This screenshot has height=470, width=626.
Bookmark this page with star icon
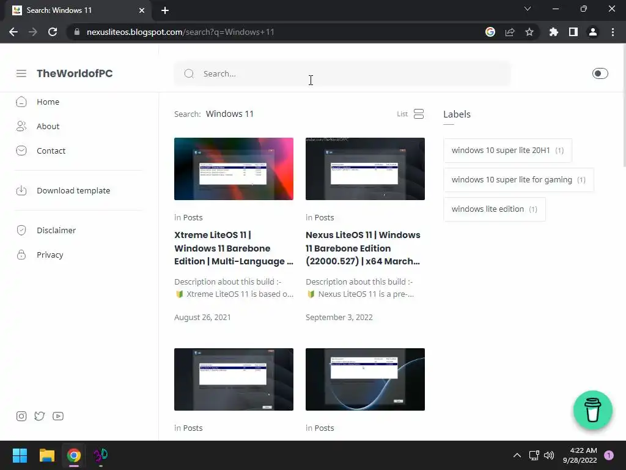point(529,32)
